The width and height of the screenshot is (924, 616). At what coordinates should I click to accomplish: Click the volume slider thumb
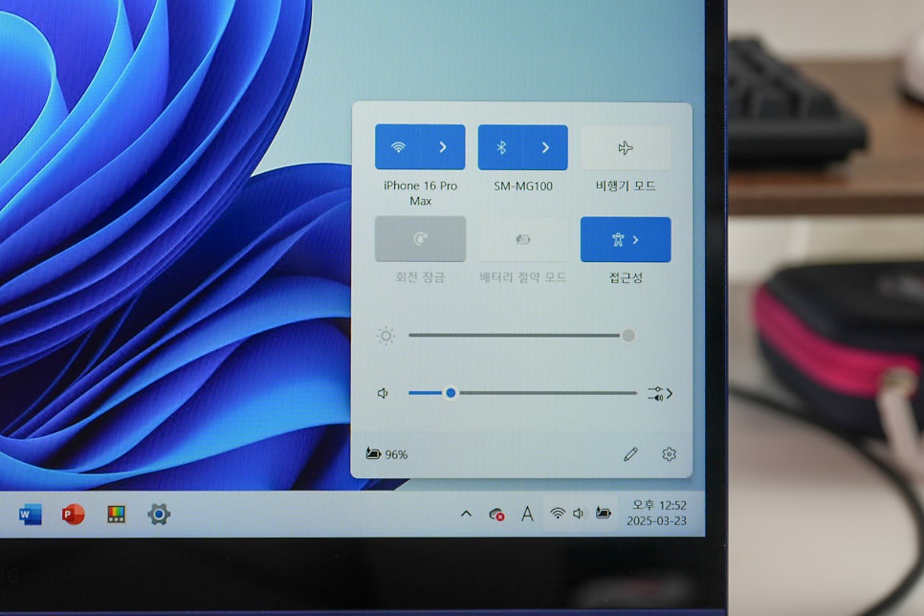click(x=451, y=392)
